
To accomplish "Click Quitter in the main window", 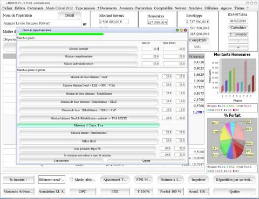I will click(x=234, y=191).
